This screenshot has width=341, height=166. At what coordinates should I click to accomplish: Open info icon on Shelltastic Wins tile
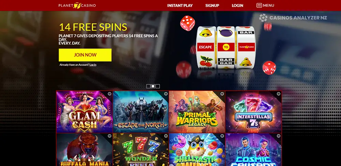(x=222, y=136)
